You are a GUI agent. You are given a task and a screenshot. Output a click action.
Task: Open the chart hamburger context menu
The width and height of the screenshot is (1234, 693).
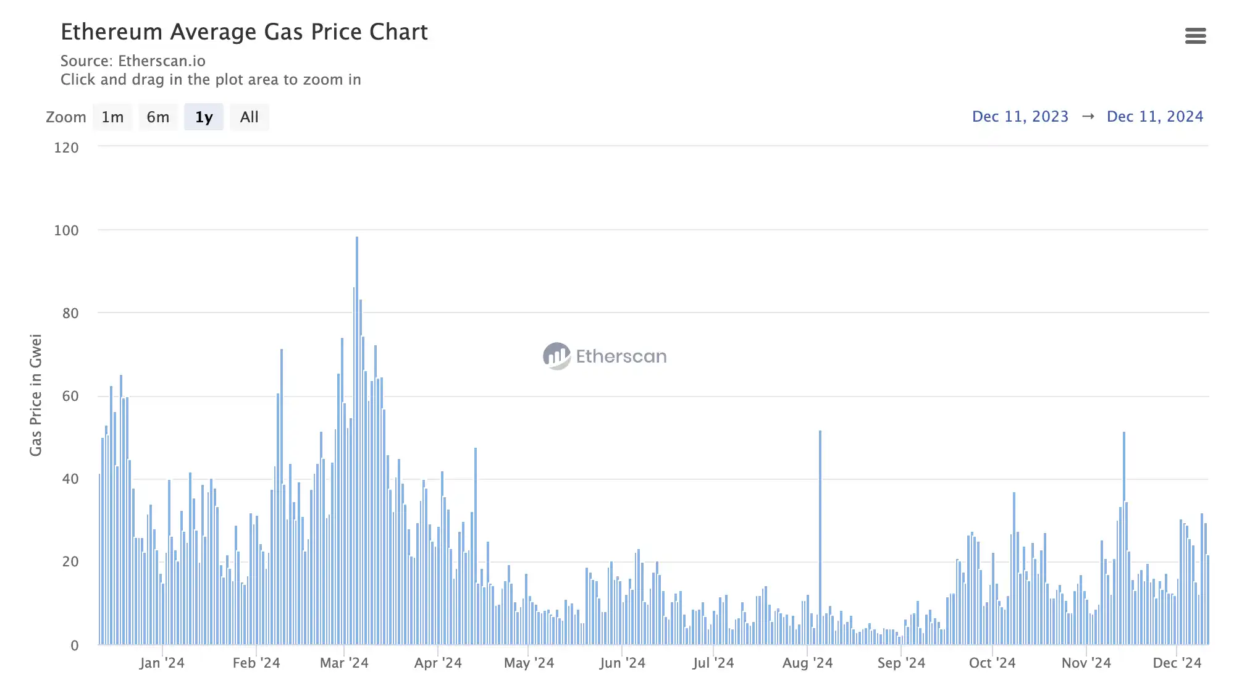(1195, 36)
